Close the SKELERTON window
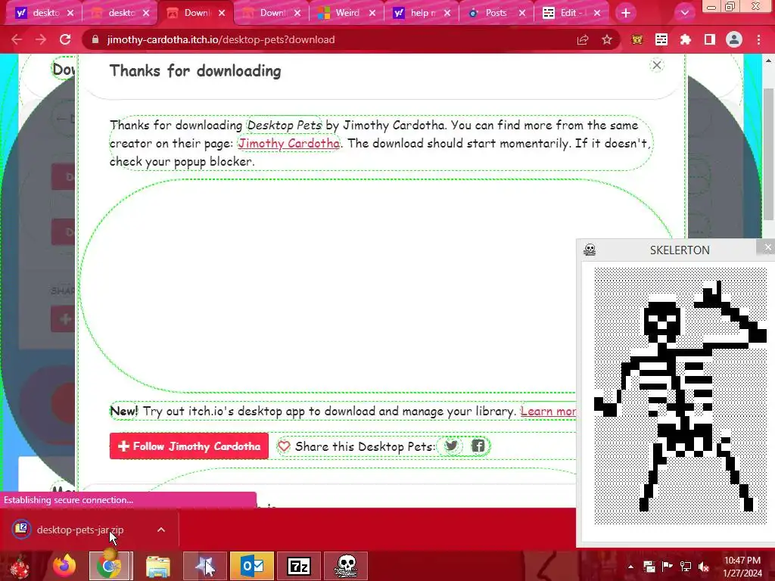The height and width of the screenshot is (581, 775). (767, 247)
